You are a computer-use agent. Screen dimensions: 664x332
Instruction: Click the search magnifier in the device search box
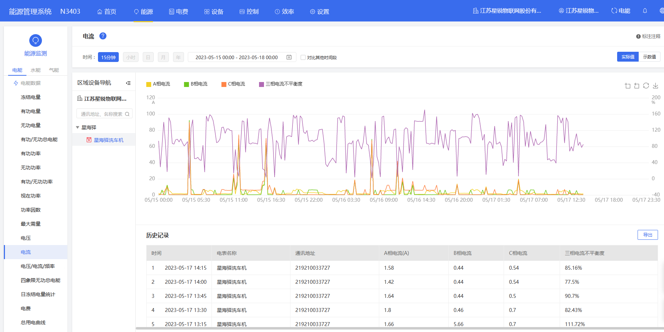tap(127, 114)
